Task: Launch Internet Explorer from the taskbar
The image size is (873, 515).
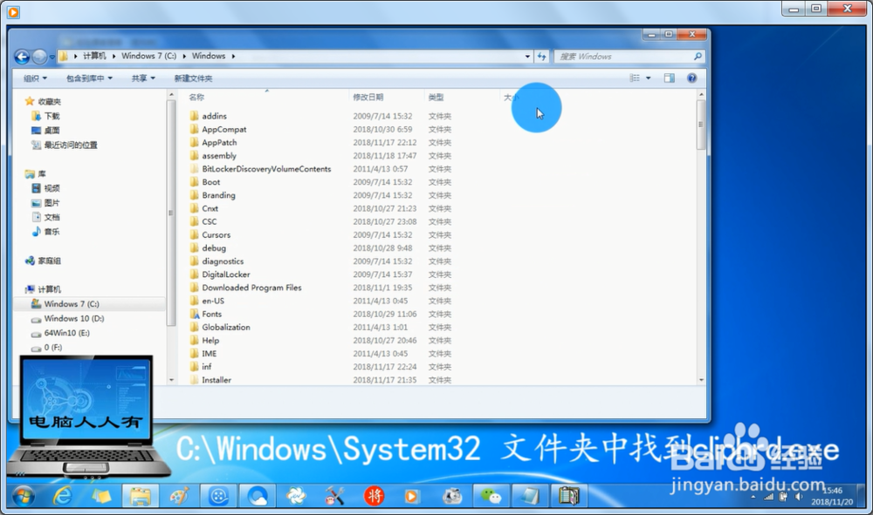Action: pyautogui.click(x=62, y=496)
